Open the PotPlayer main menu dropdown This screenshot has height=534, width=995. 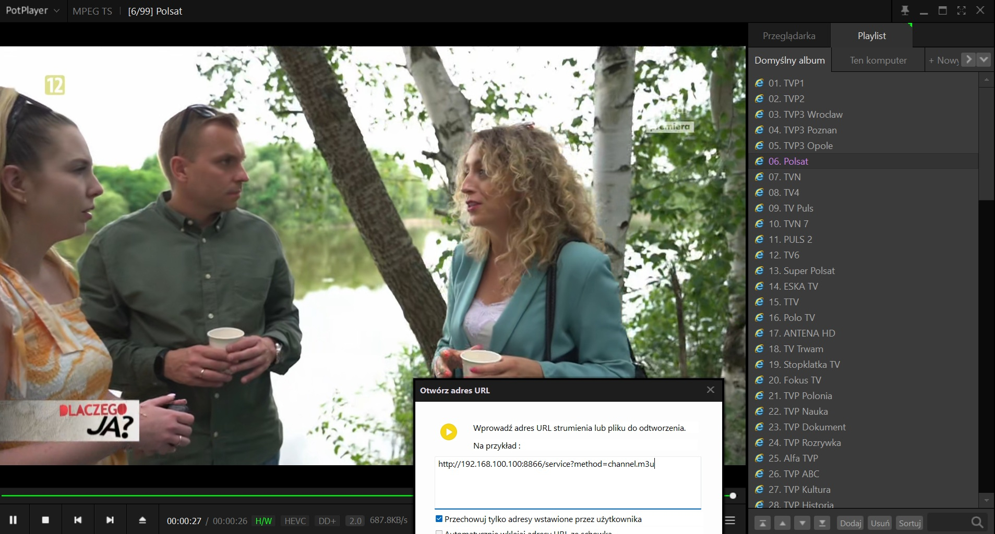pyautogui.click(x=32, y=10)
